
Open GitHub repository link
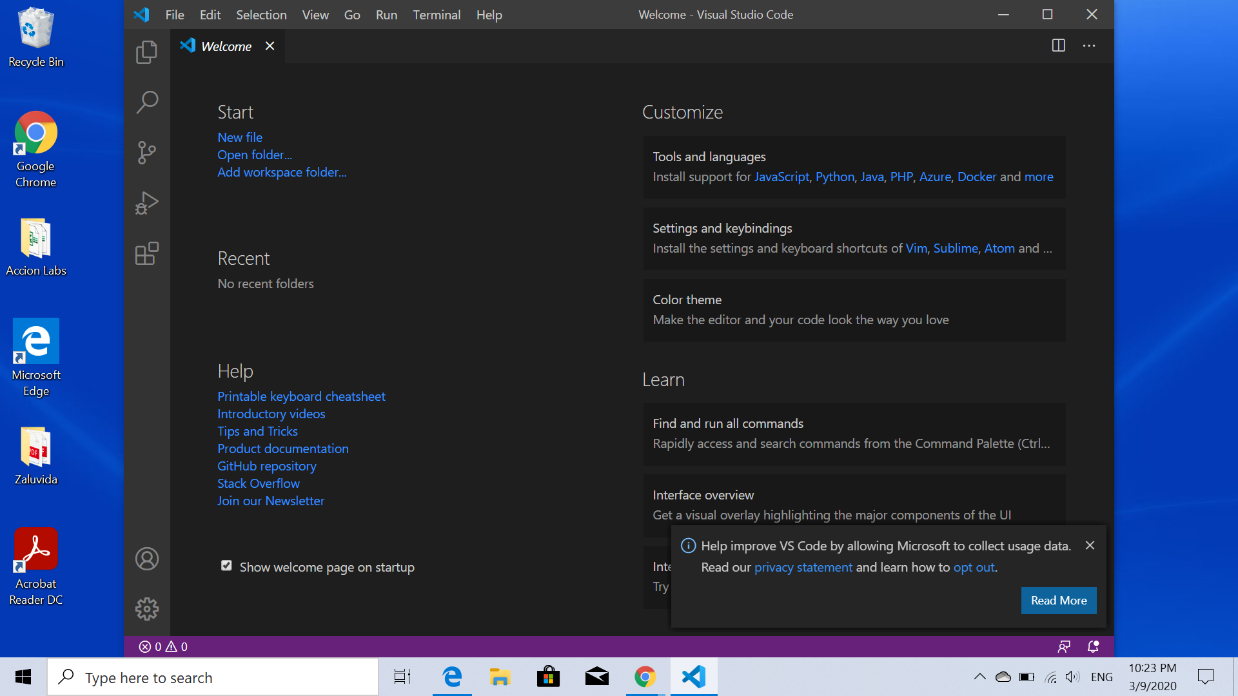[266, 466]
